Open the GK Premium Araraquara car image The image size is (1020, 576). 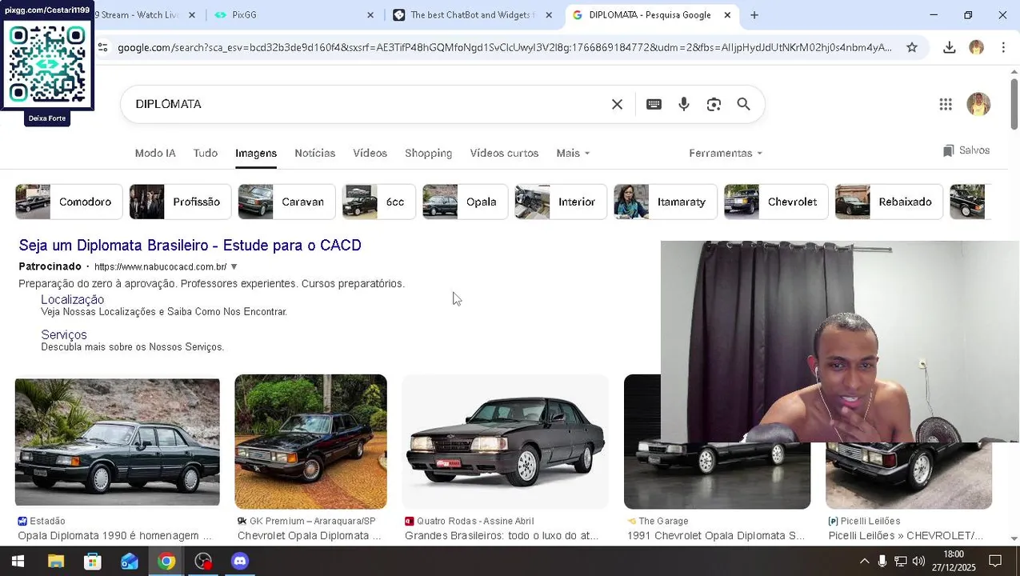point(310,441)
